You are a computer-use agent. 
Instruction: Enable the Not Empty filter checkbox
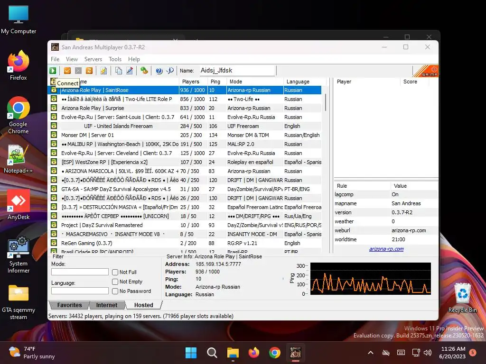tap(115, 282)
